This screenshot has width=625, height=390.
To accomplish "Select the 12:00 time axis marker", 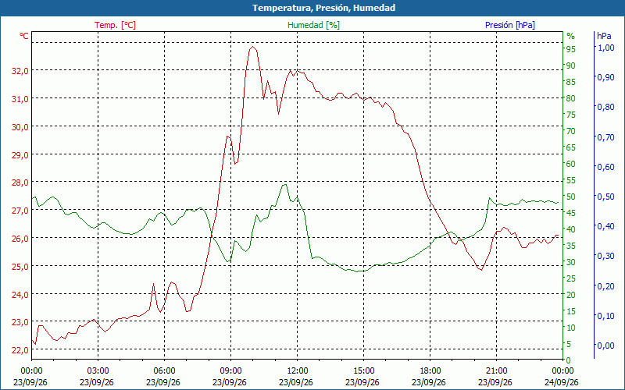I will coord(298,371).
